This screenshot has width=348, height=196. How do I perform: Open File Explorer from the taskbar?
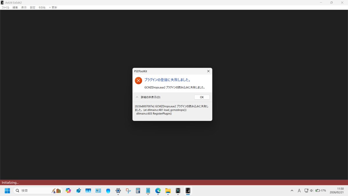tap(168, 190)
